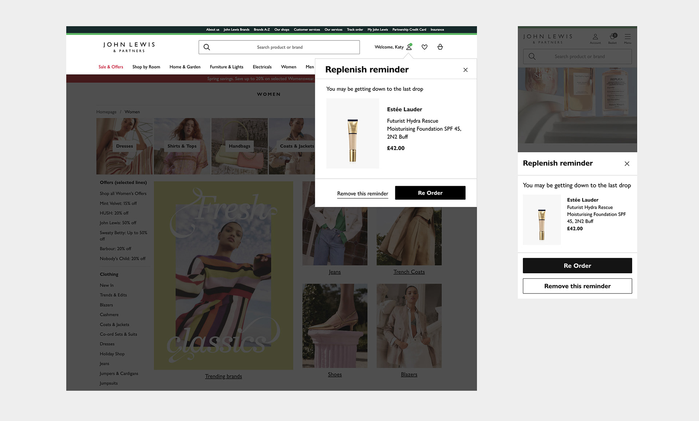Open the Coats & Jackets category thumbnail
699x421 pixels.
pyautogui.click(x=292, y=146)
